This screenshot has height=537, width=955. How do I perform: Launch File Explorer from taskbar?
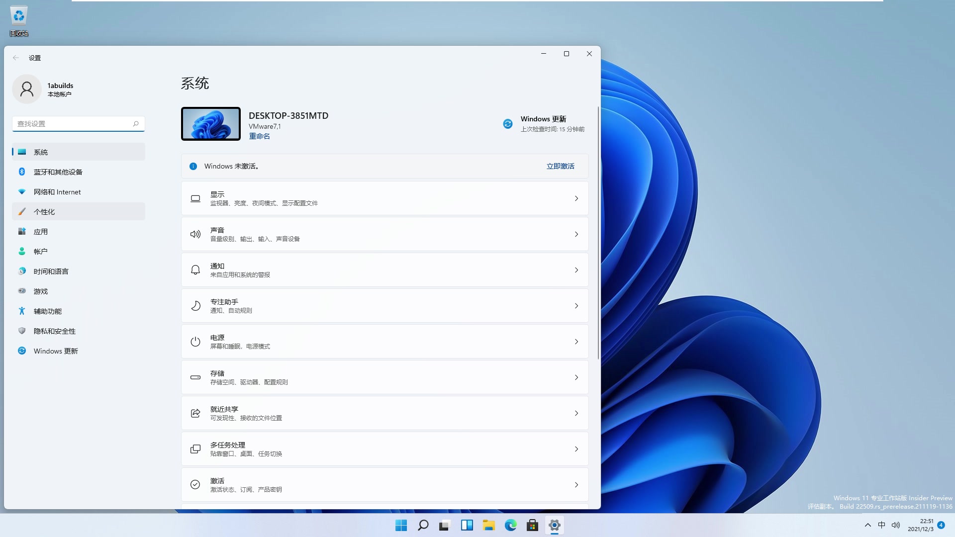(x=488, y=525)
